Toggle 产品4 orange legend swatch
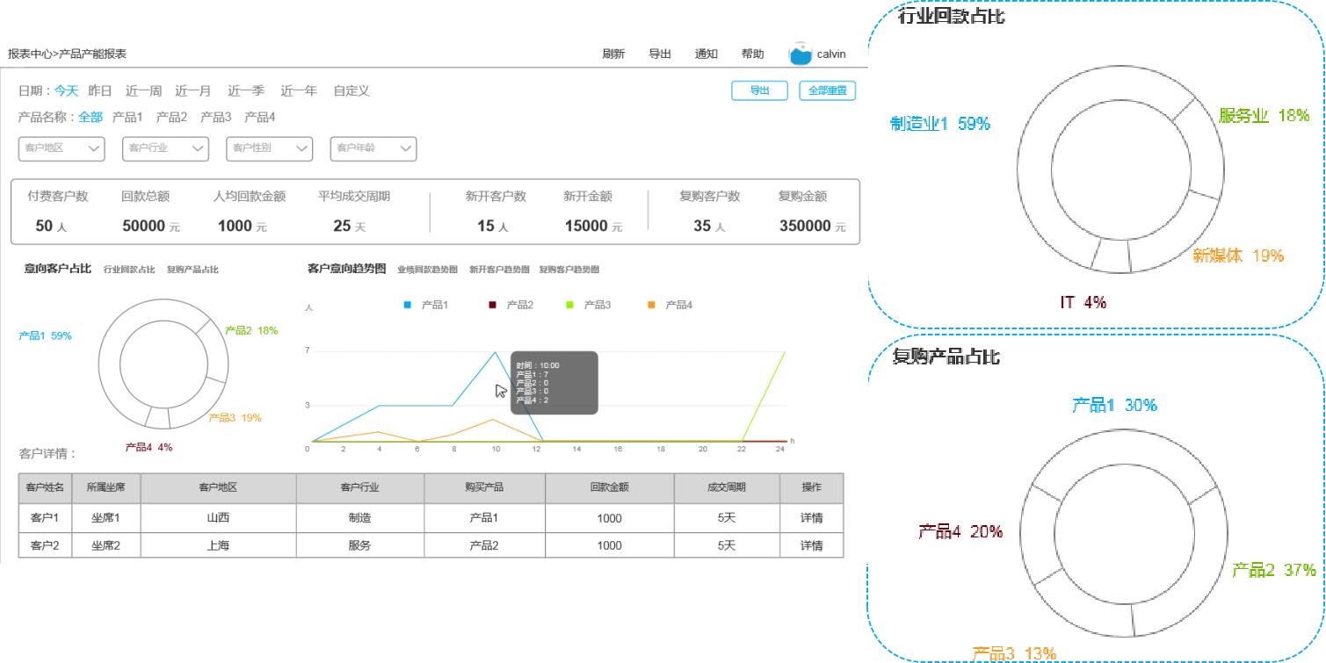The height and width of the screenshot is (663, 1326). pos(651,305)
